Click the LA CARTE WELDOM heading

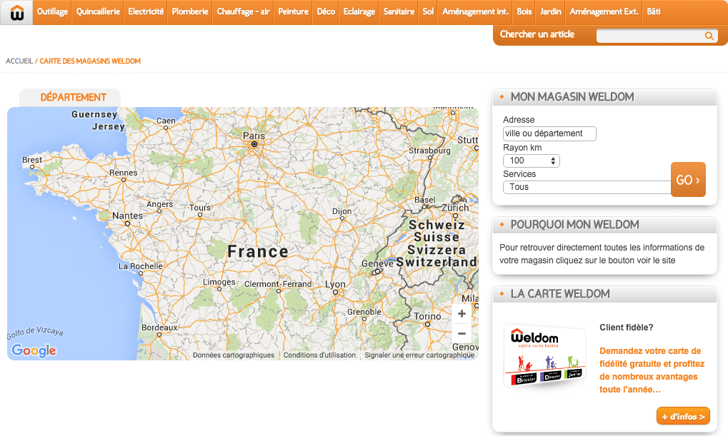[560, 293]
